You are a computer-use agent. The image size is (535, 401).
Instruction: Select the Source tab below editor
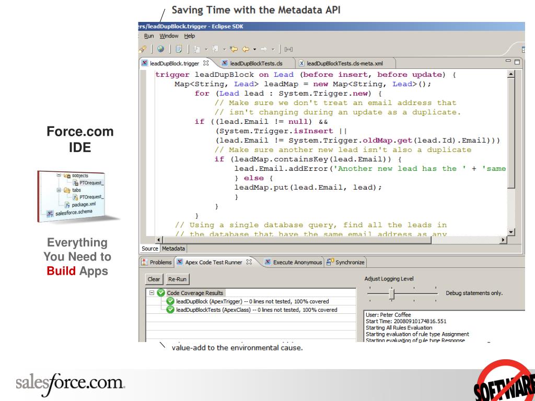click(150, 249)
